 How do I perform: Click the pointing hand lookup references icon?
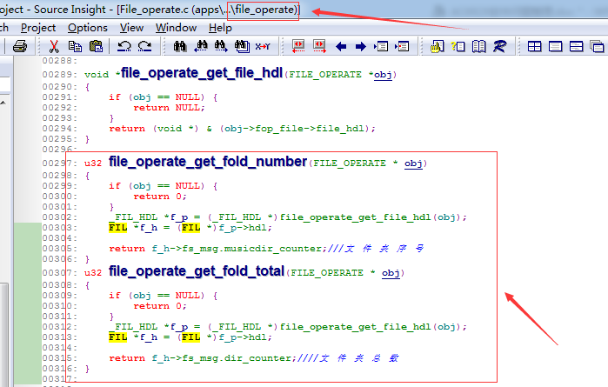437,47
